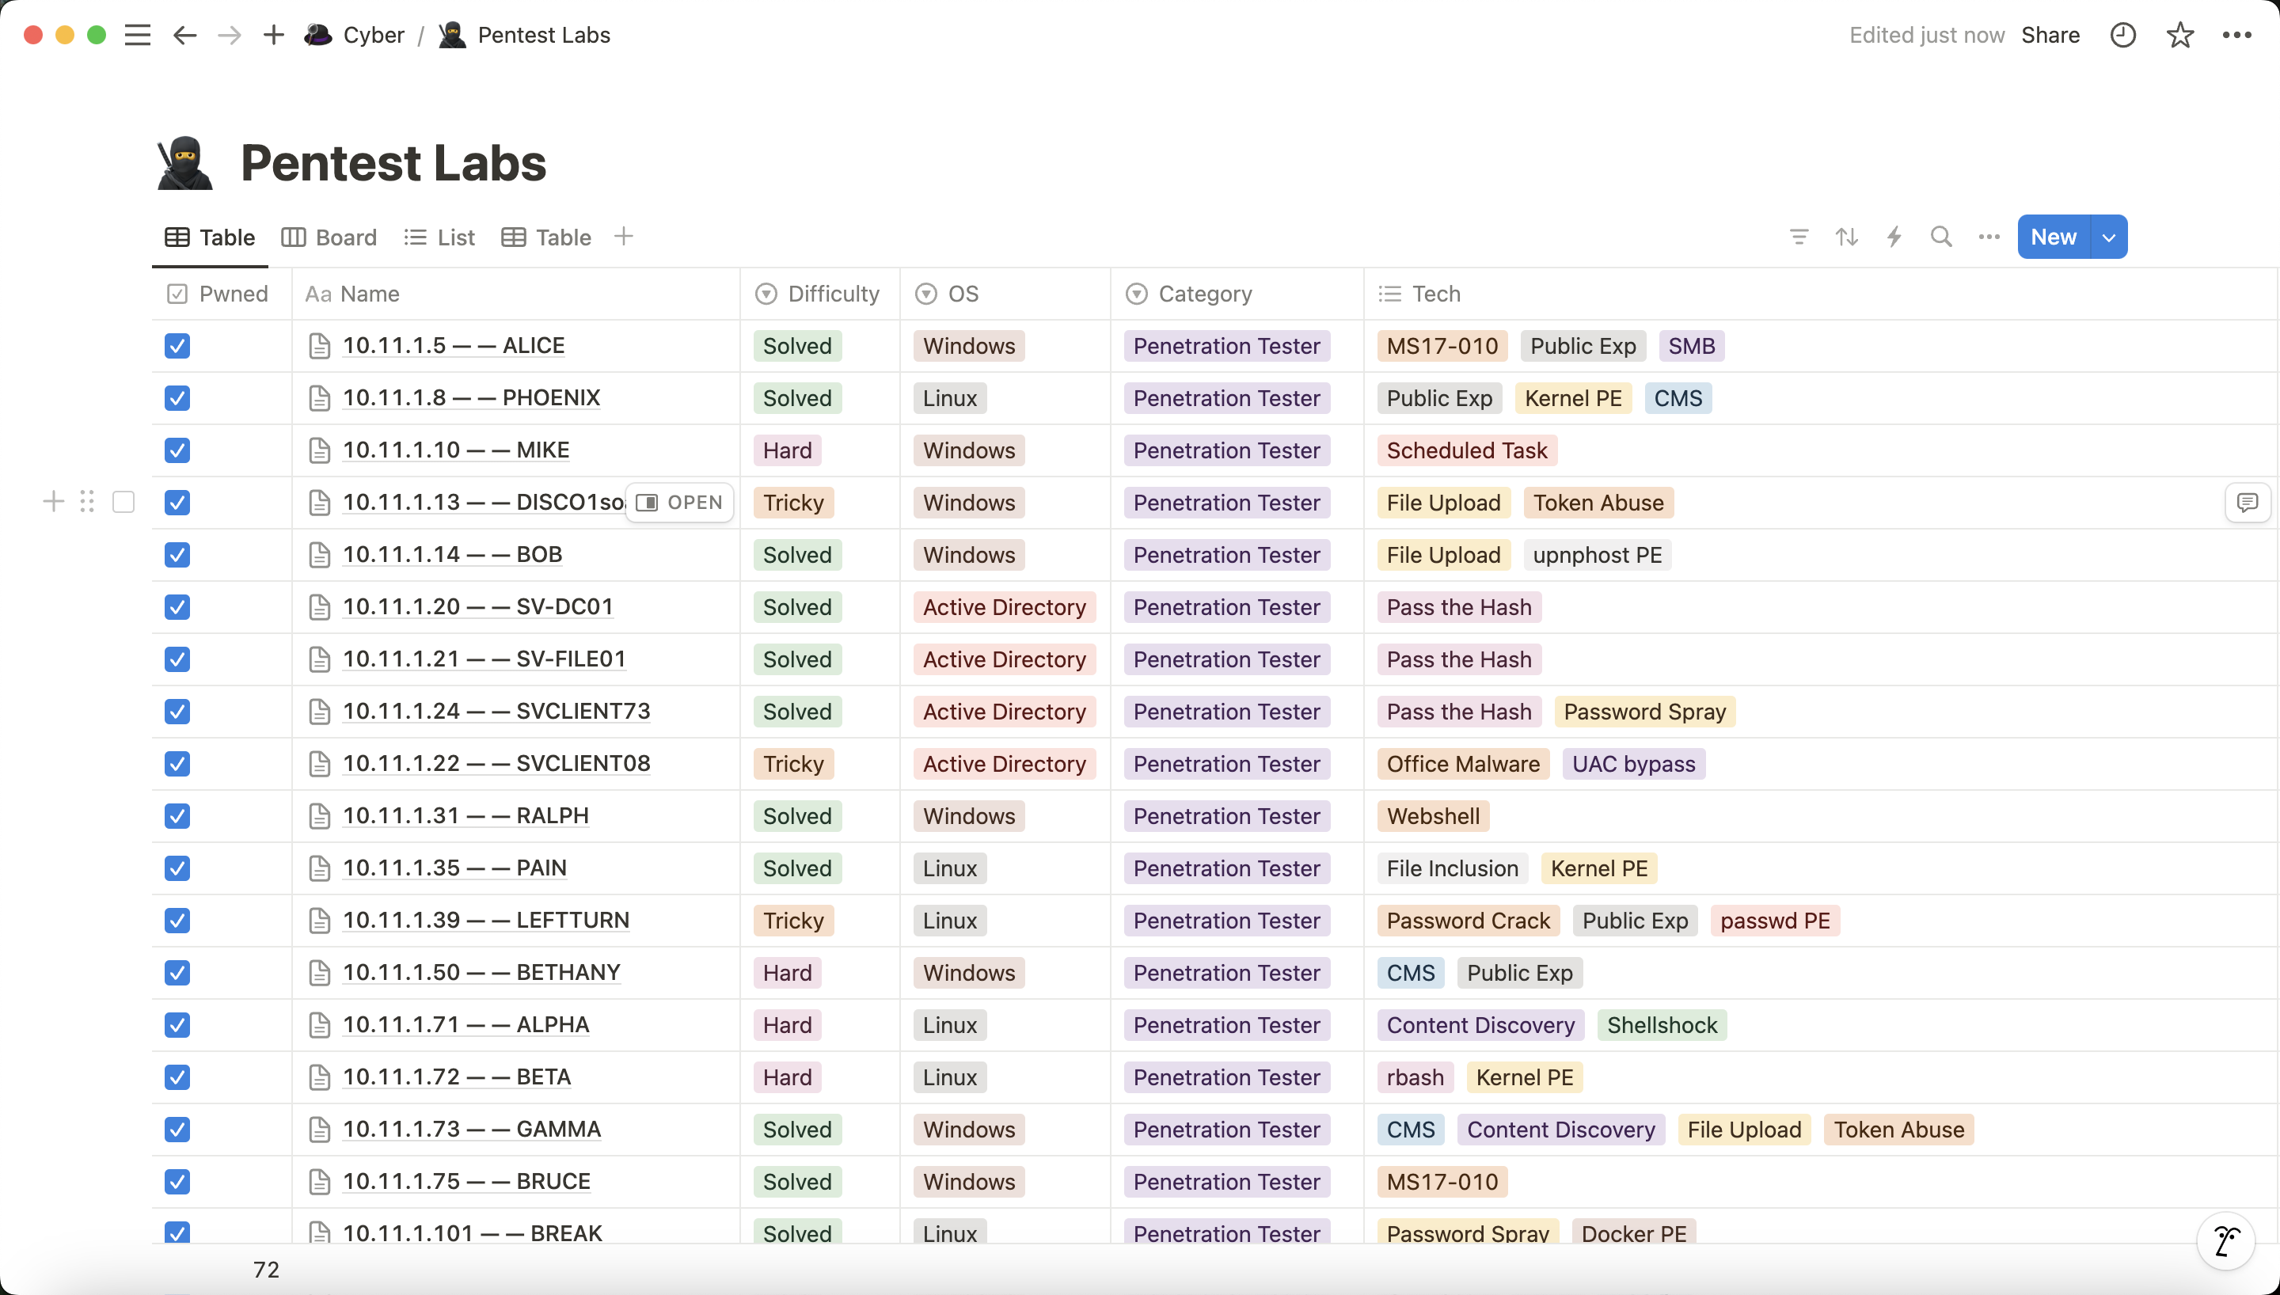Open automations lightning bolt icon
This screenshot has width=2280, height=1295.
(x=1894, y=237)
